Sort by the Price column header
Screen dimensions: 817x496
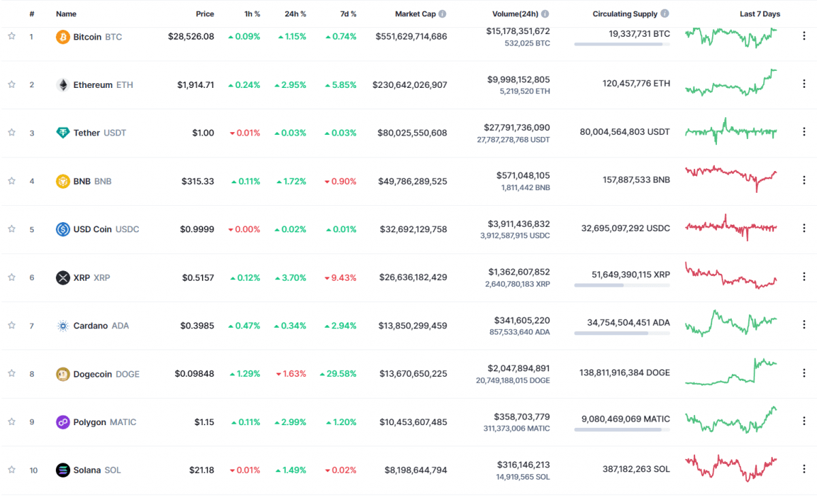[205, 14]
